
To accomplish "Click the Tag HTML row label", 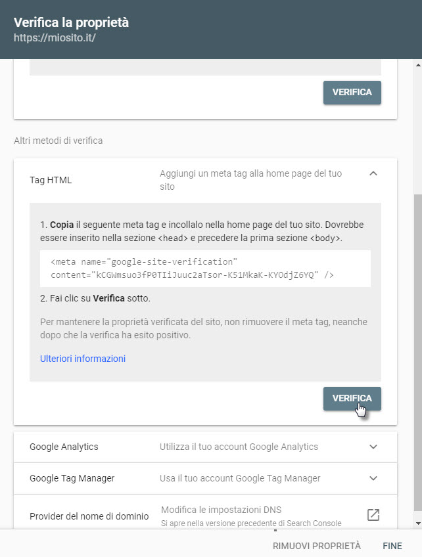I will click(51, 180).
